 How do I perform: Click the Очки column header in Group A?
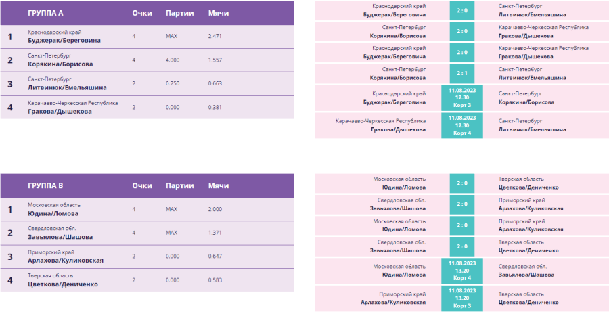[141, 13]
